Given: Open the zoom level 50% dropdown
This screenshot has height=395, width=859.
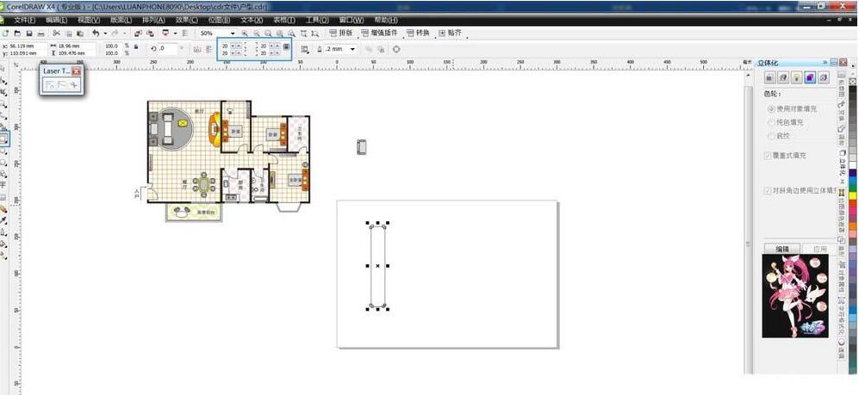Looking at the screenshot, I should 233,34.
